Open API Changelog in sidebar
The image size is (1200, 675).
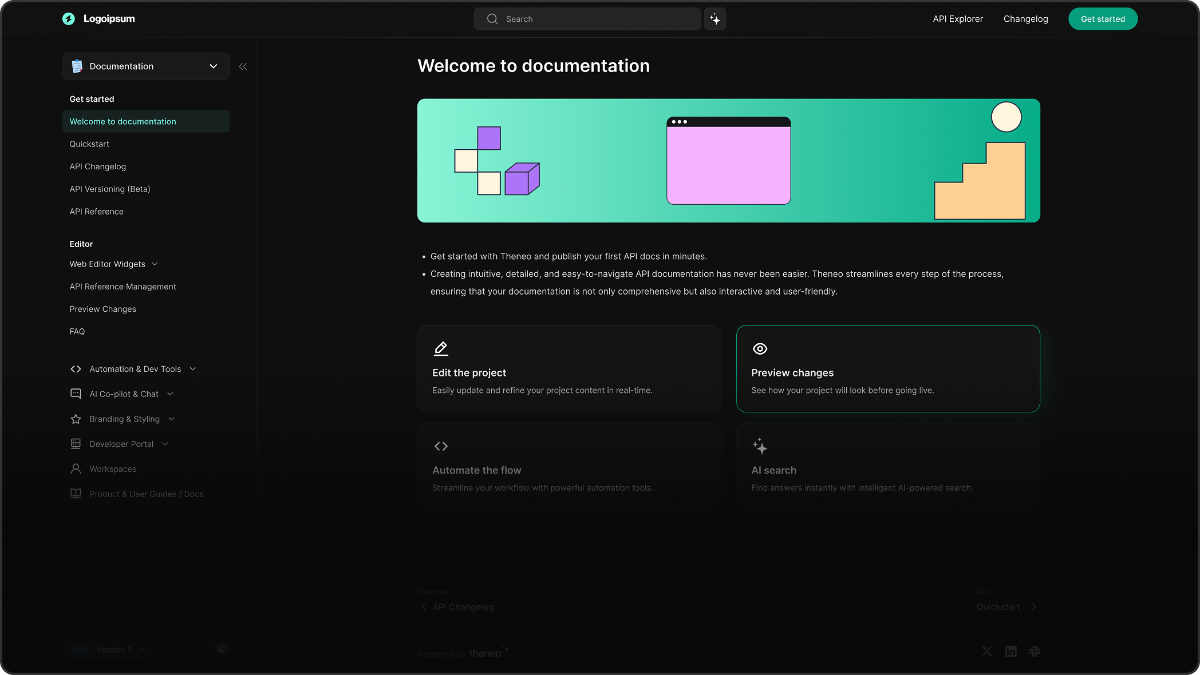click(x=98, y=166)
